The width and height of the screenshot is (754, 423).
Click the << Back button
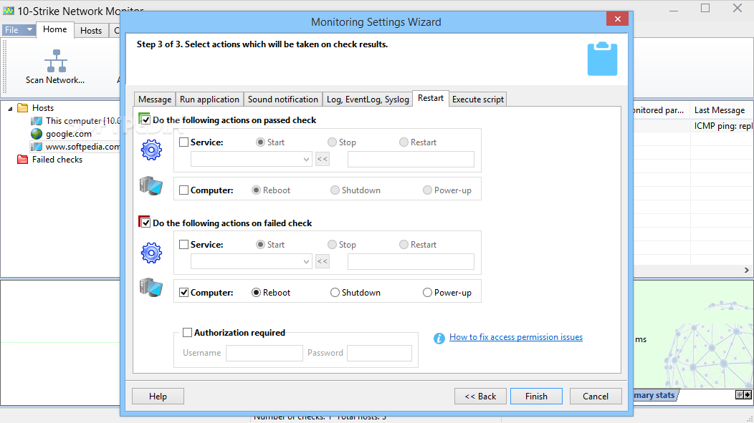coord(480,396)
